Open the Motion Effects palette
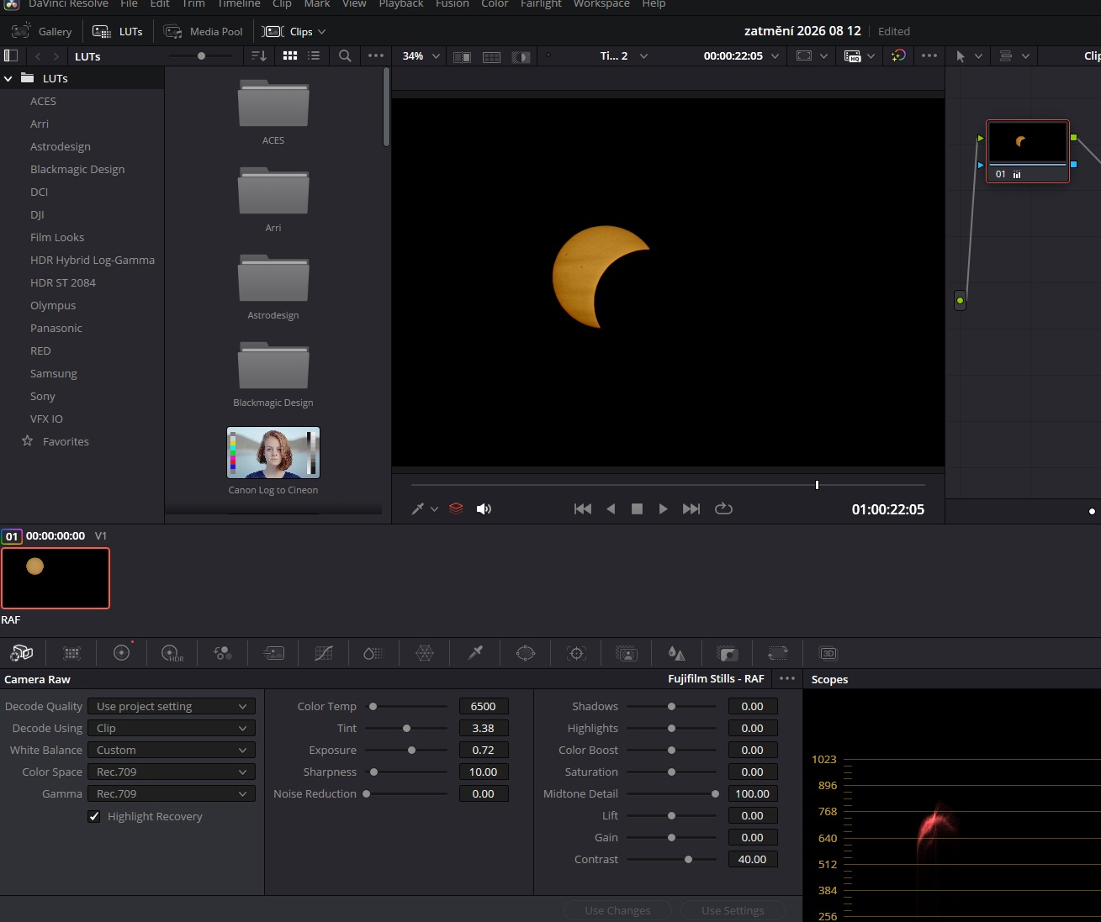The width and height of the screenshot is (1101, 922). pyautogui.click(x=273, y=653)
